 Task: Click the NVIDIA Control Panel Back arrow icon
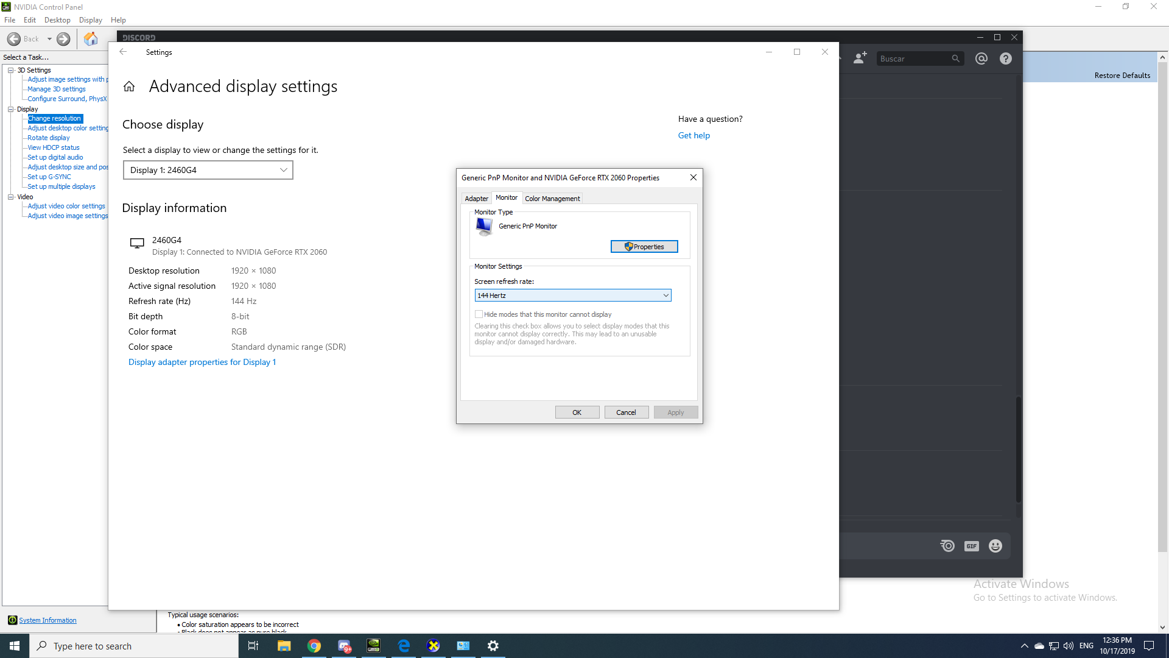tap(14, 39)
